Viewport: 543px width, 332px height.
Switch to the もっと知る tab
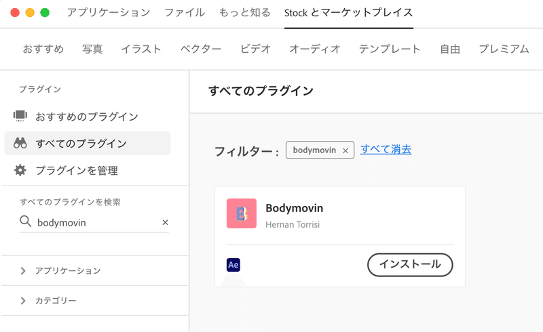point(244,12)
